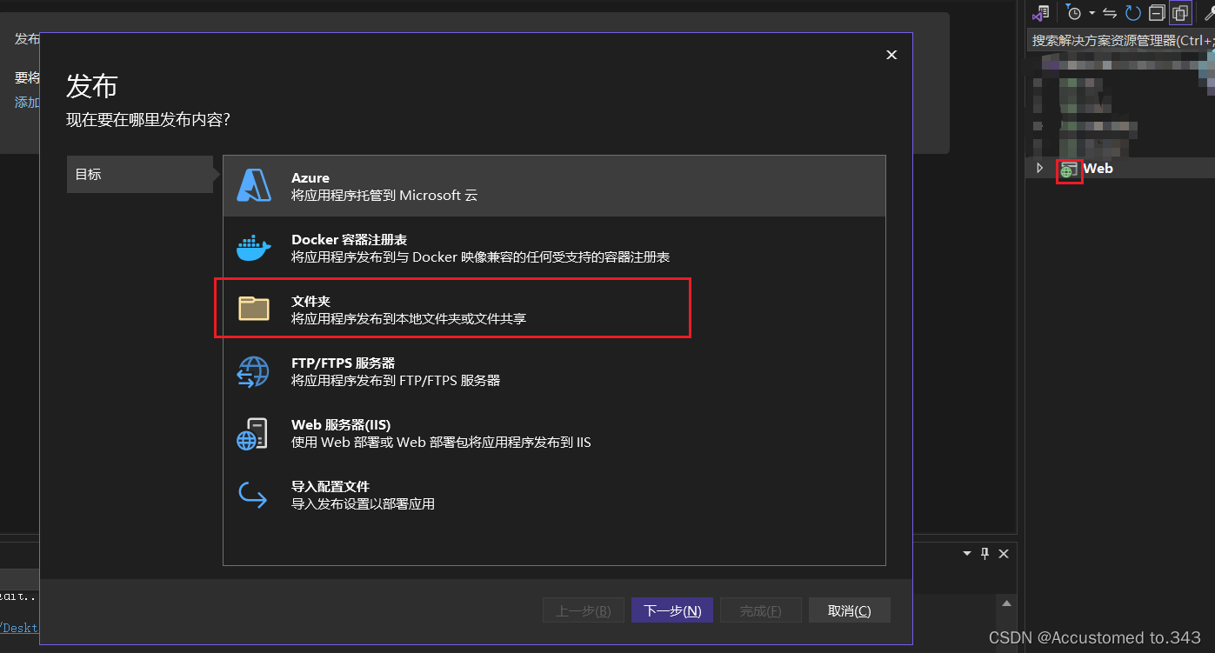Click the Web project icon in Solution Explorer
This screenshot has height=653, width=1215.
1068,169
